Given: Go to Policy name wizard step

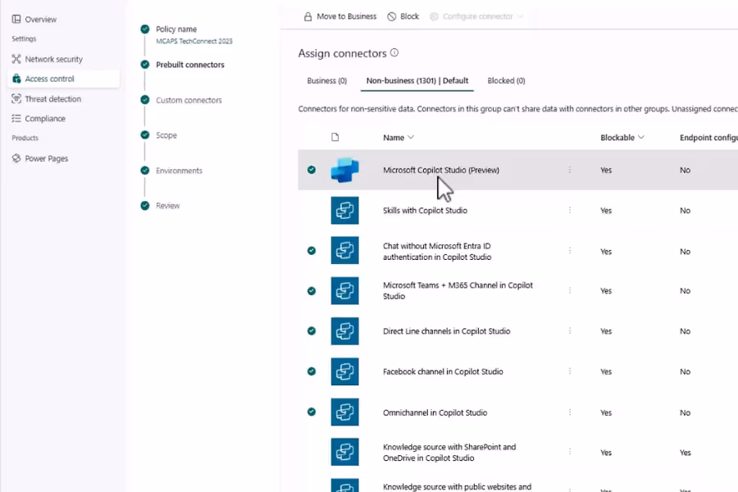Looking at the screenshot, I should 176,30.
